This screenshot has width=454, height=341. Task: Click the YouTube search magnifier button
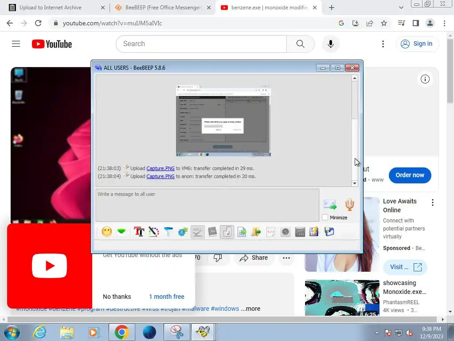coord(301,44)
